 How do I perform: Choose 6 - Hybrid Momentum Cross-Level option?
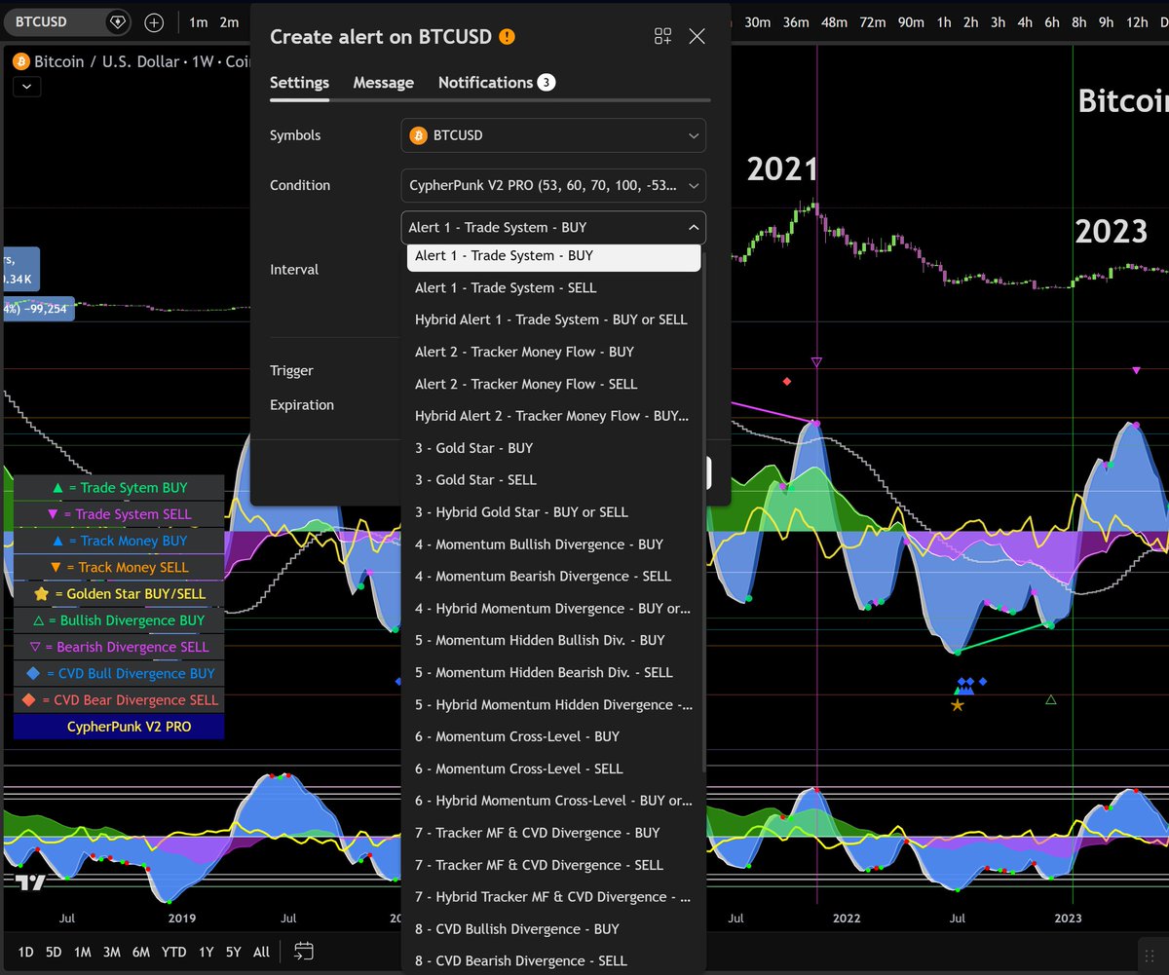553,801
